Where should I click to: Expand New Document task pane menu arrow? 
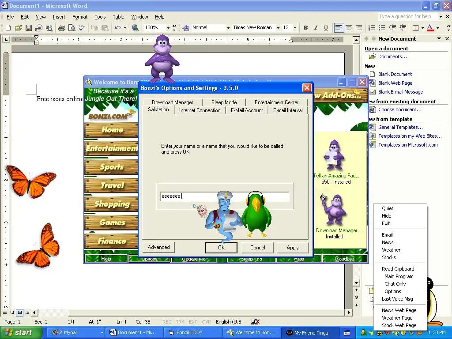pyautogui.click(x=439, y=39)
